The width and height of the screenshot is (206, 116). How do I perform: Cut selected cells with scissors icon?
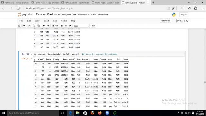pyautogui.click(x=29, y=26)
